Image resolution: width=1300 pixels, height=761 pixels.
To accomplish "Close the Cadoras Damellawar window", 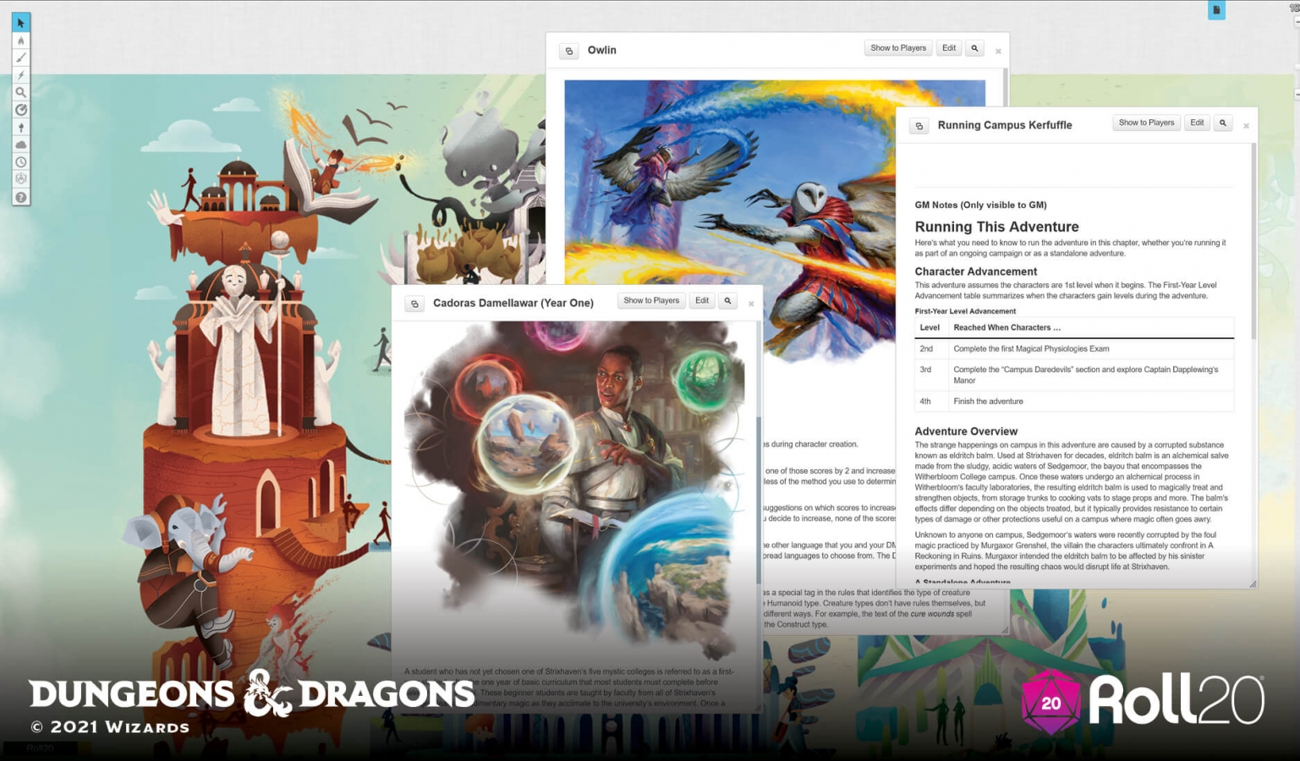I will tap(751, 304).
